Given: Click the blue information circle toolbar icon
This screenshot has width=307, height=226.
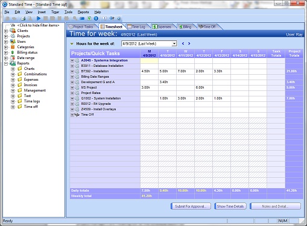Looking at the screenshot, I should (96, 19).
